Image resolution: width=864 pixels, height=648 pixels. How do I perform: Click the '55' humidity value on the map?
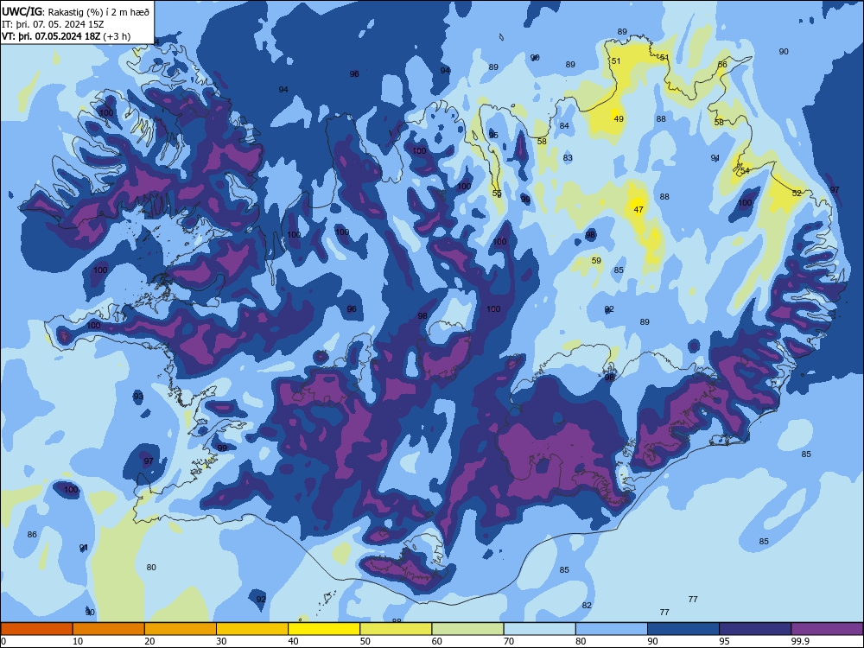497,194
